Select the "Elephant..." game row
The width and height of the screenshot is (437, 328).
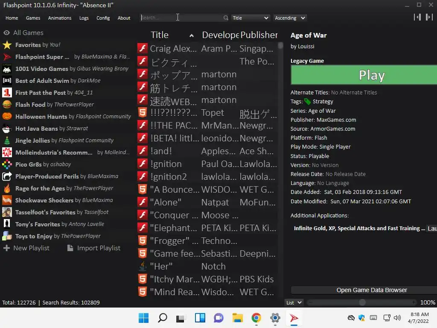[207, 228]
